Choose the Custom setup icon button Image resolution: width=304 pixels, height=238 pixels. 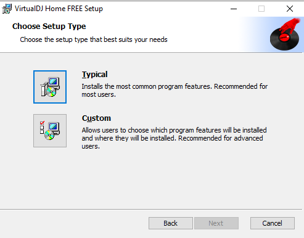coord(50,131)
